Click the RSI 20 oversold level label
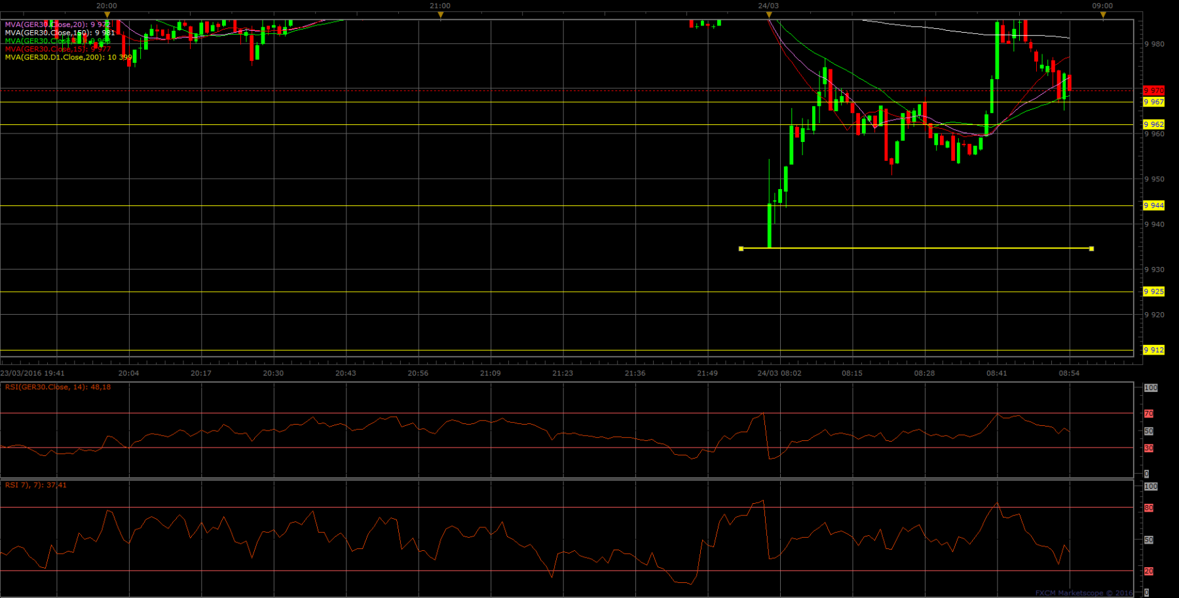The width and height of the screenshot is (1179, 598). point(1149,571)
